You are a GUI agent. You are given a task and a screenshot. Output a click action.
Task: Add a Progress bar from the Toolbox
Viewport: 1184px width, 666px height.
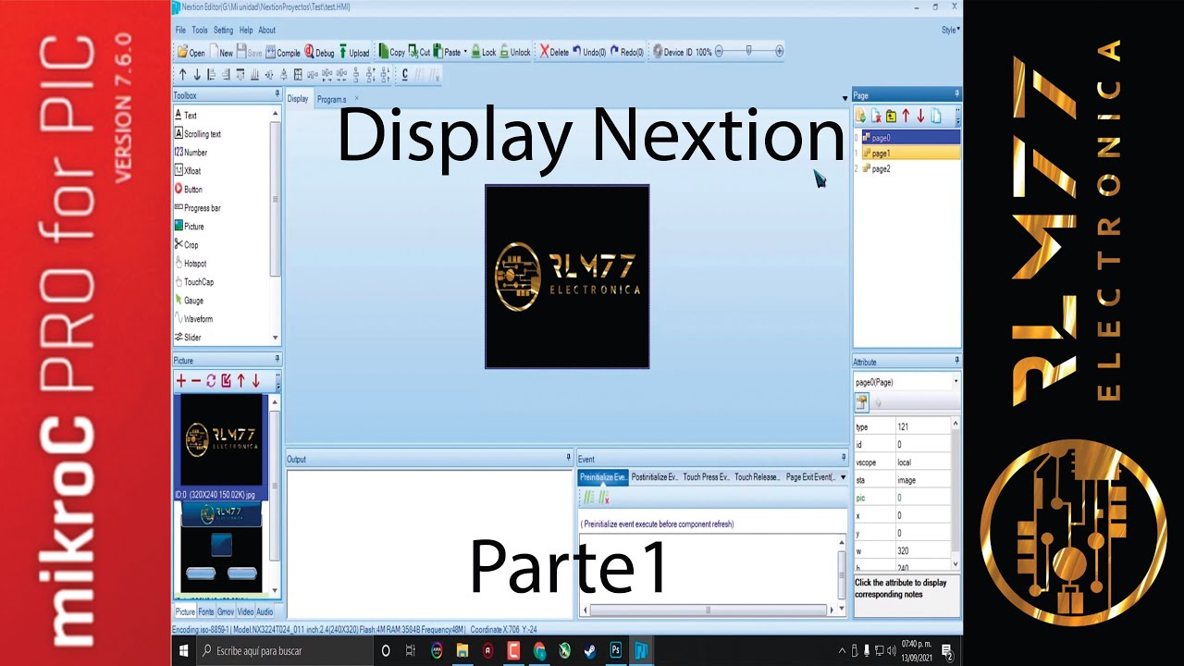coord(198,208)
